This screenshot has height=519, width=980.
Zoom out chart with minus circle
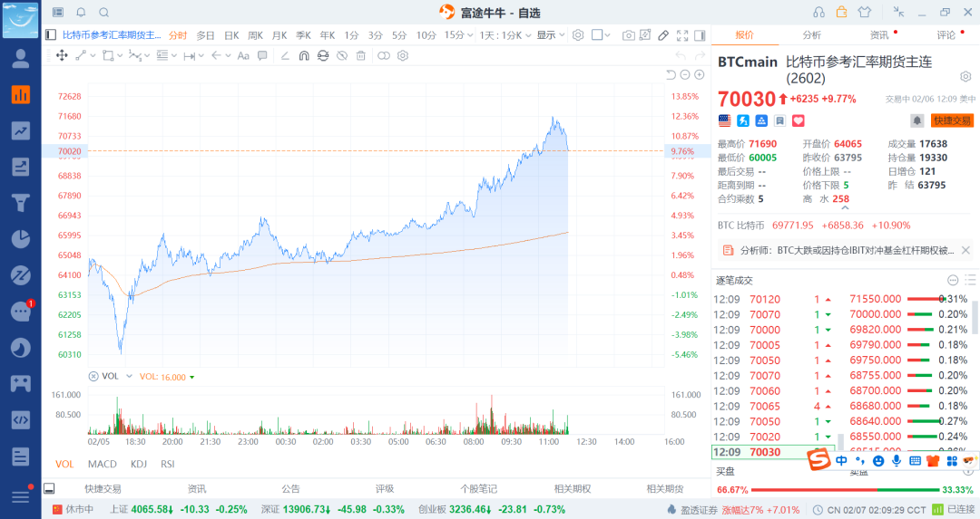pos(685,75)
